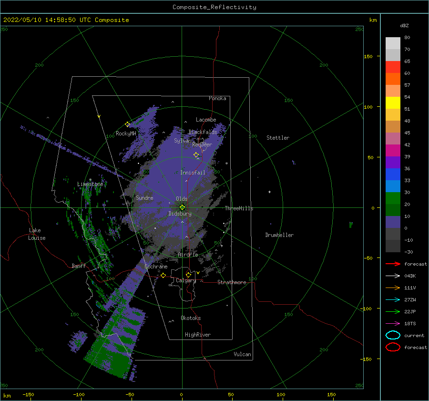The height and width of the screenshot is (401, 429).
Task: Click the red forecast arrow in legend
Action: [393, 264]
